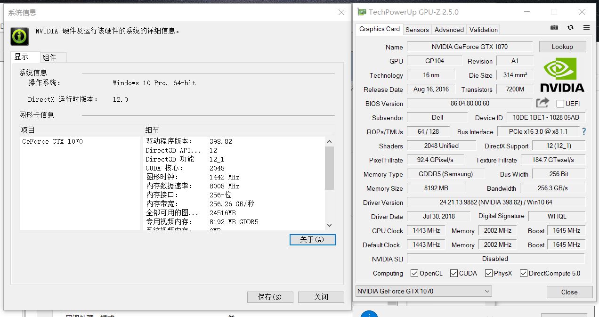
Task: Click the NVIDIA logo in GPU-Z
Action: (562, 75)
